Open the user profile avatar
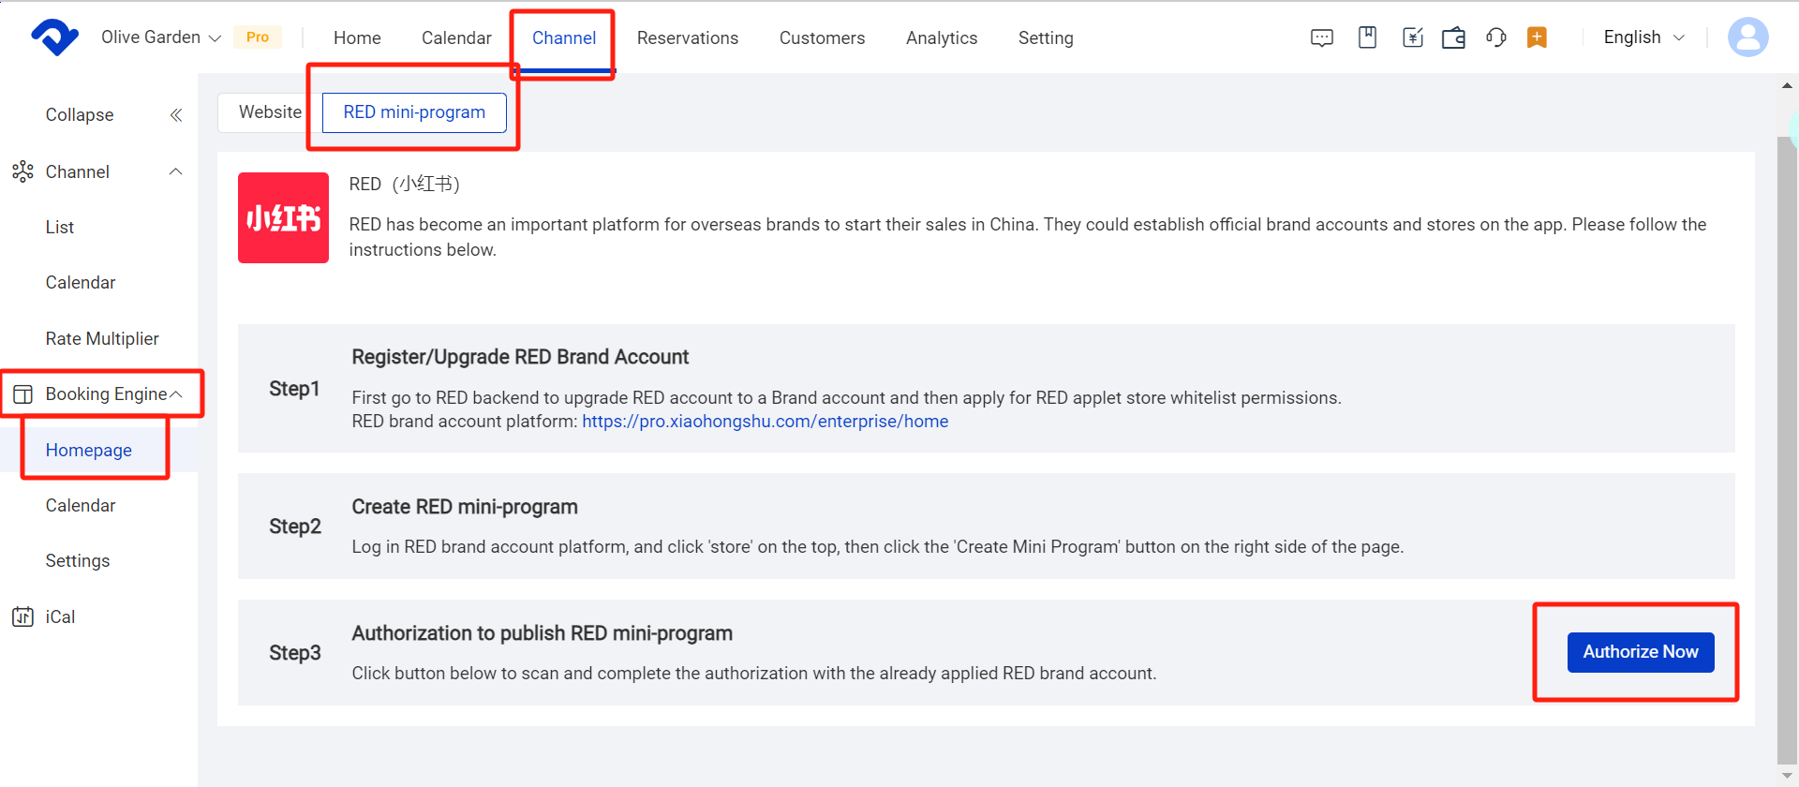The height and width of the screenshot is (787, 1799). (1747, 37)
